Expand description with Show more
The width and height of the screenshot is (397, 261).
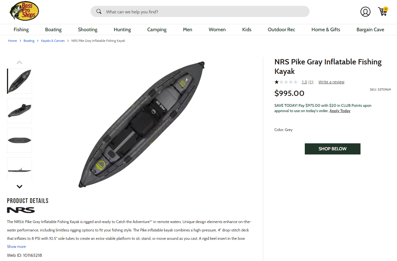click(x=16, y=246)
